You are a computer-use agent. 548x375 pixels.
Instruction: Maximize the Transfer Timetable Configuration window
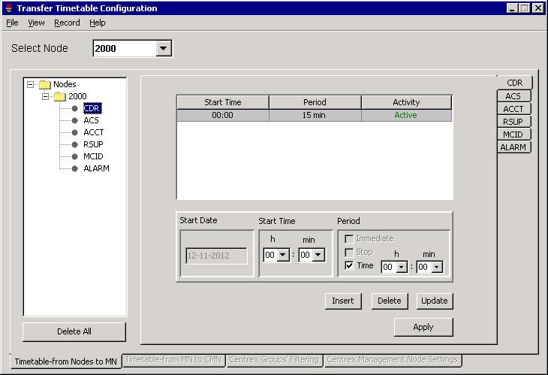(525, 8)
